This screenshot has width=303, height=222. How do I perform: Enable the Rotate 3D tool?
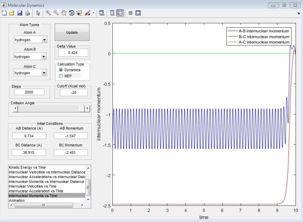72,13
